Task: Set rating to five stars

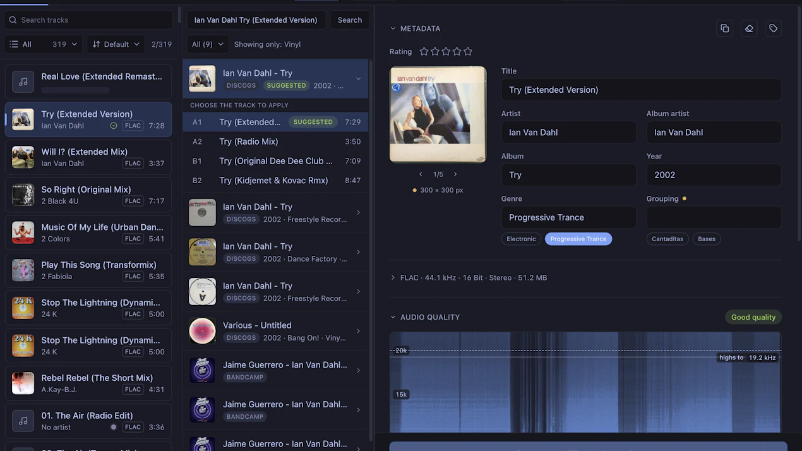Action: click(x=467, y=52)
